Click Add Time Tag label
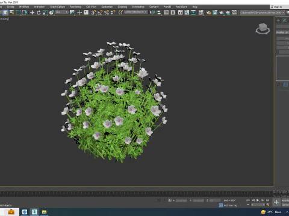 click(x=230, y=205)
